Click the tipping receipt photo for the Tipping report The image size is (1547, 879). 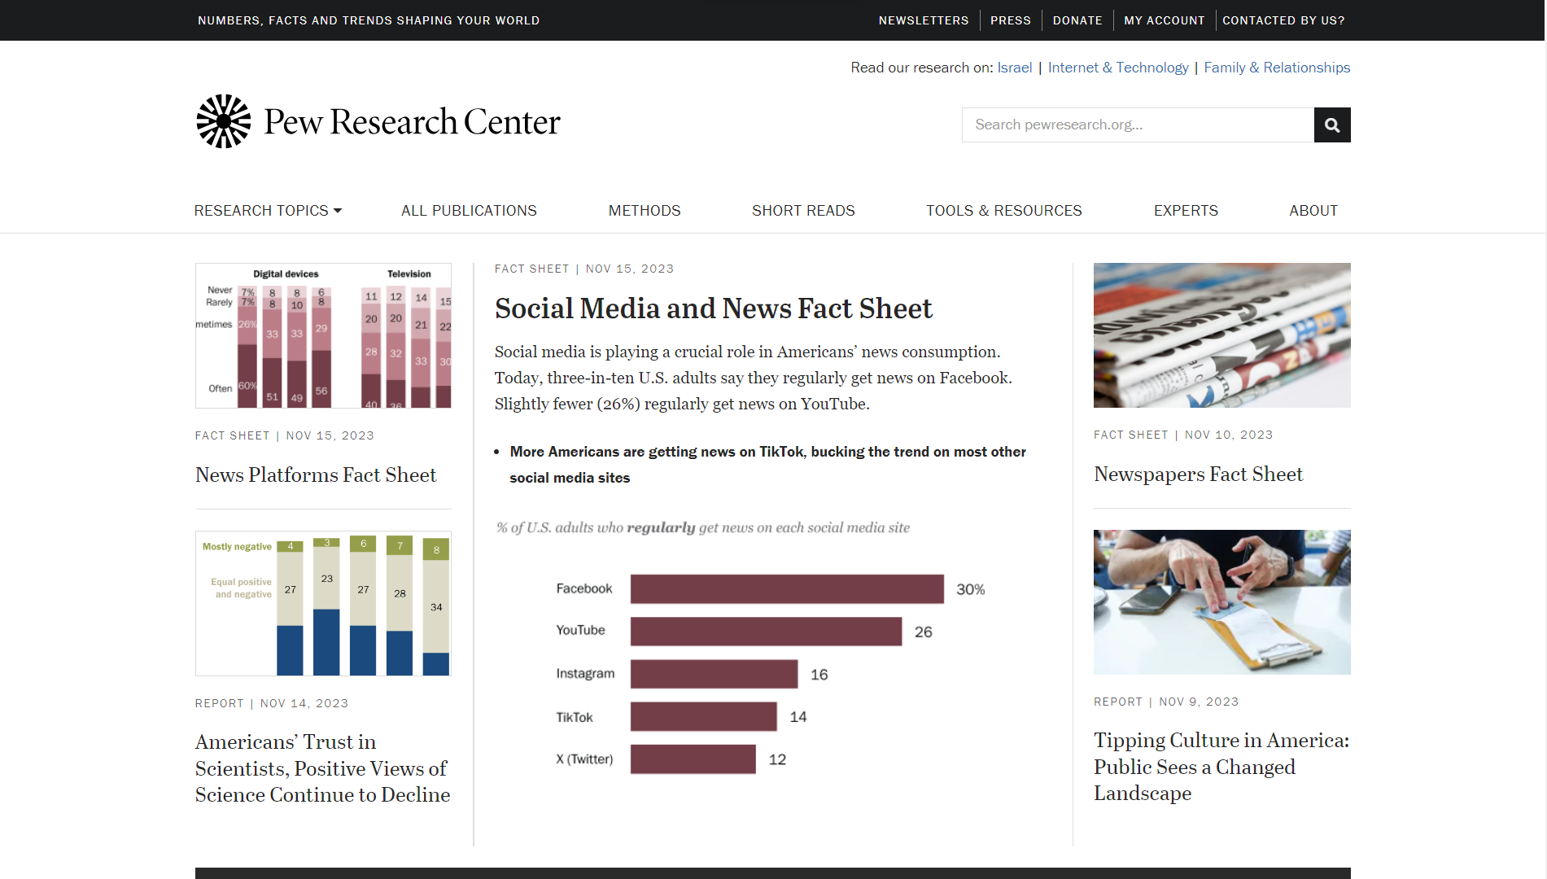[1221, 601]
